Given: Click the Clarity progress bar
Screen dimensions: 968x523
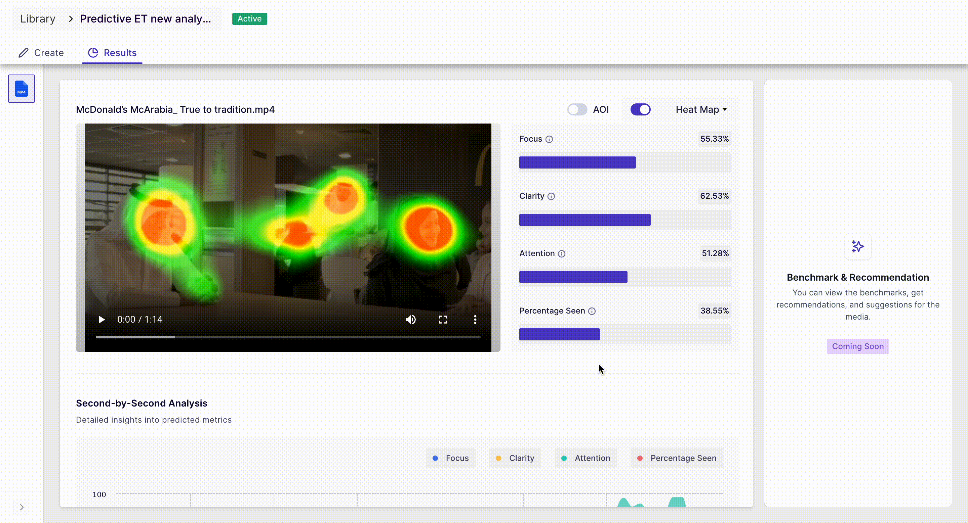Looking at the screenshot, I should (x=625, y=220).
